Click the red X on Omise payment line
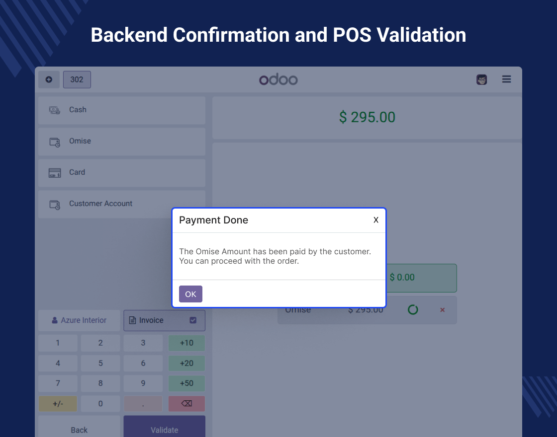This screenshot has width=557, height=437. click(442, 310)
